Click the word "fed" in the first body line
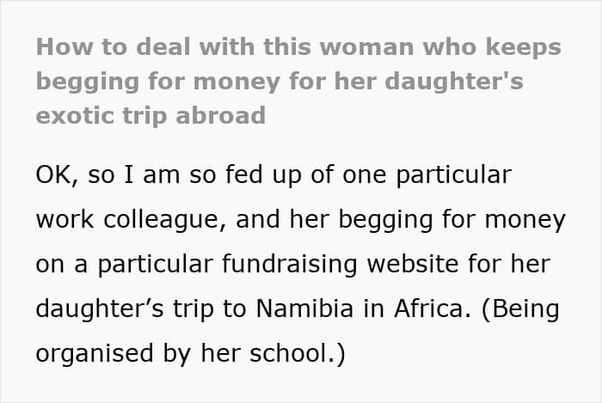 [x=243, y=174]
